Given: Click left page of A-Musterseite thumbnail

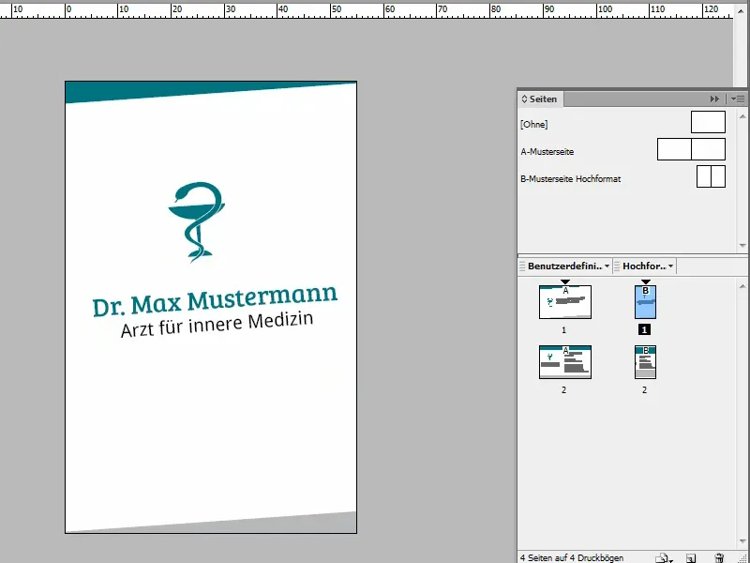Looking at the screenshot, I should point(674,149).
